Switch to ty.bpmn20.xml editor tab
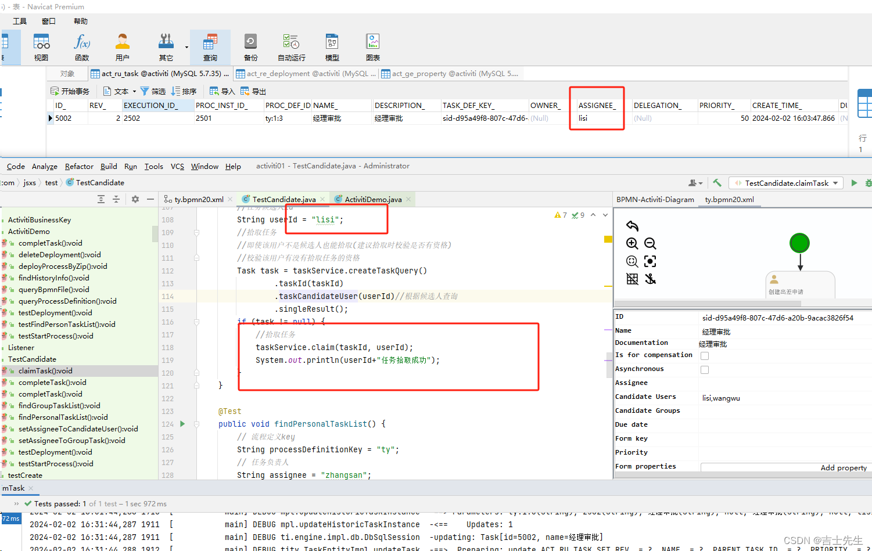The image size is (872, 551). coord(198,199)
